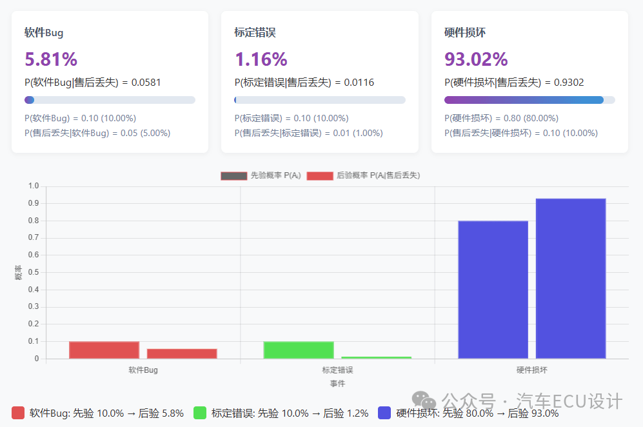Screen dimensions: 643x427
Task: Click P(售后丢失|软件Bug) = 0.05 line
Action: (x=97, y=133)
